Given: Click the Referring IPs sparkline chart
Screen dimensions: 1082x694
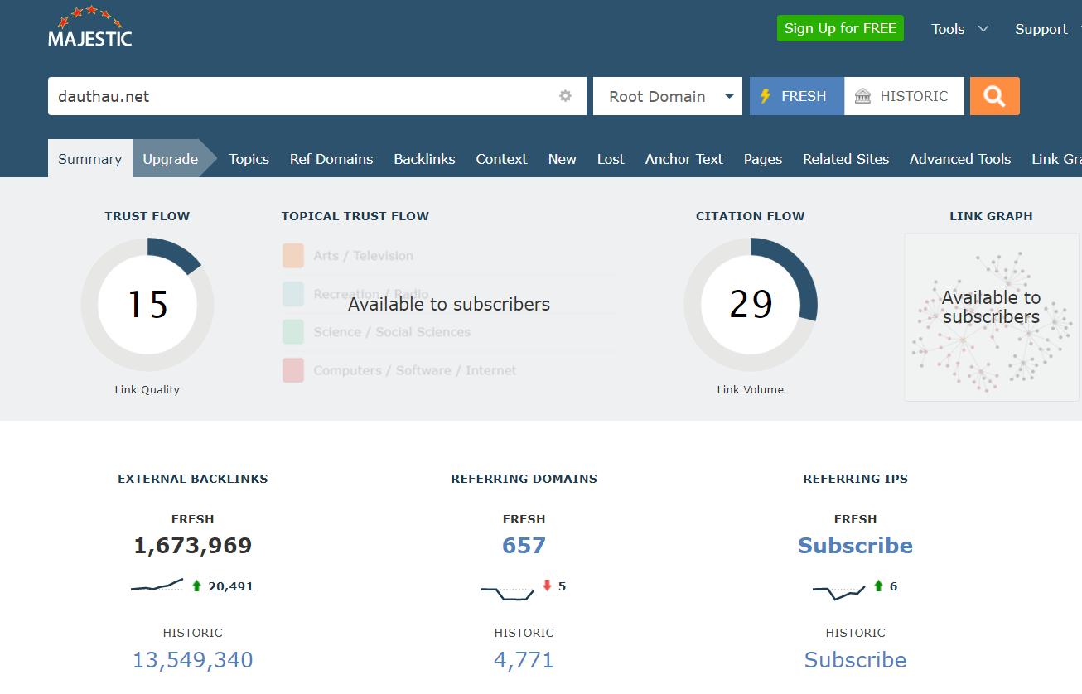Looking at the screenshot, I should tap(838, 591).
